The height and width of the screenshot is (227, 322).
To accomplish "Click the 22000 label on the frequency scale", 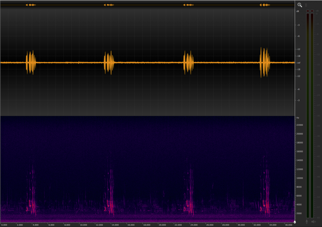I will click(x=299, y=125).
